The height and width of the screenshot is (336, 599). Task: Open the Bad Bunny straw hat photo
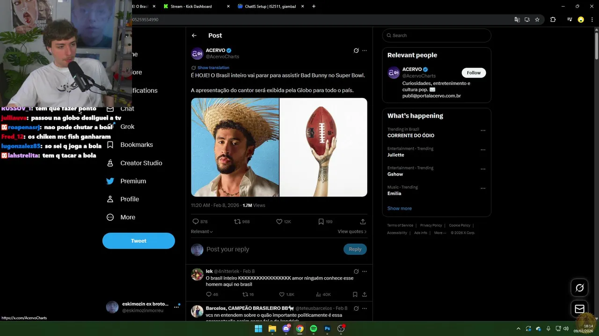(x=235, y=147)
